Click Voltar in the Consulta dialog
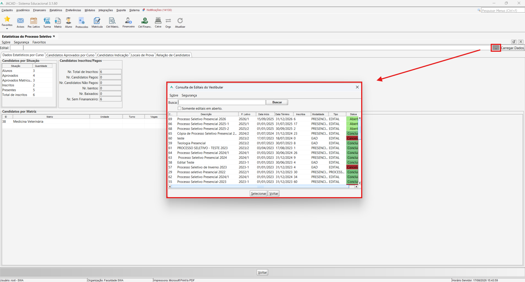 (x=274, y=194)
